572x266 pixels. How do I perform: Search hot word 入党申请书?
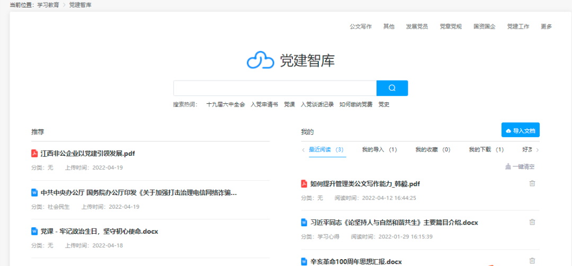point(264,104)
